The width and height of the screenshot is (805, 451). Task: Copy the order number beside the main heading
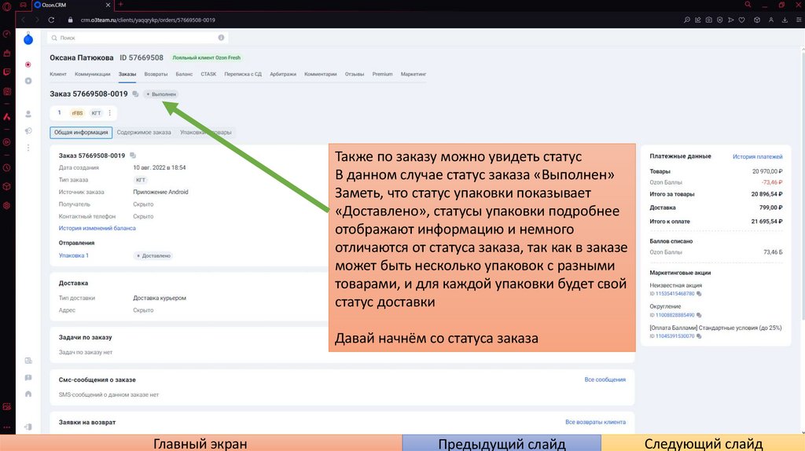pos(135,94)
